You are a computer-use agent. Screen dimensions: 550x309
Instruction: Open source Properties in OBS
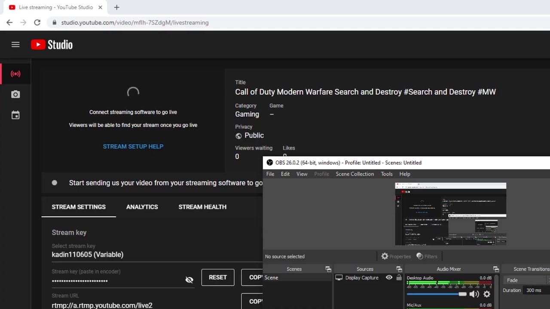pos(396,256)
